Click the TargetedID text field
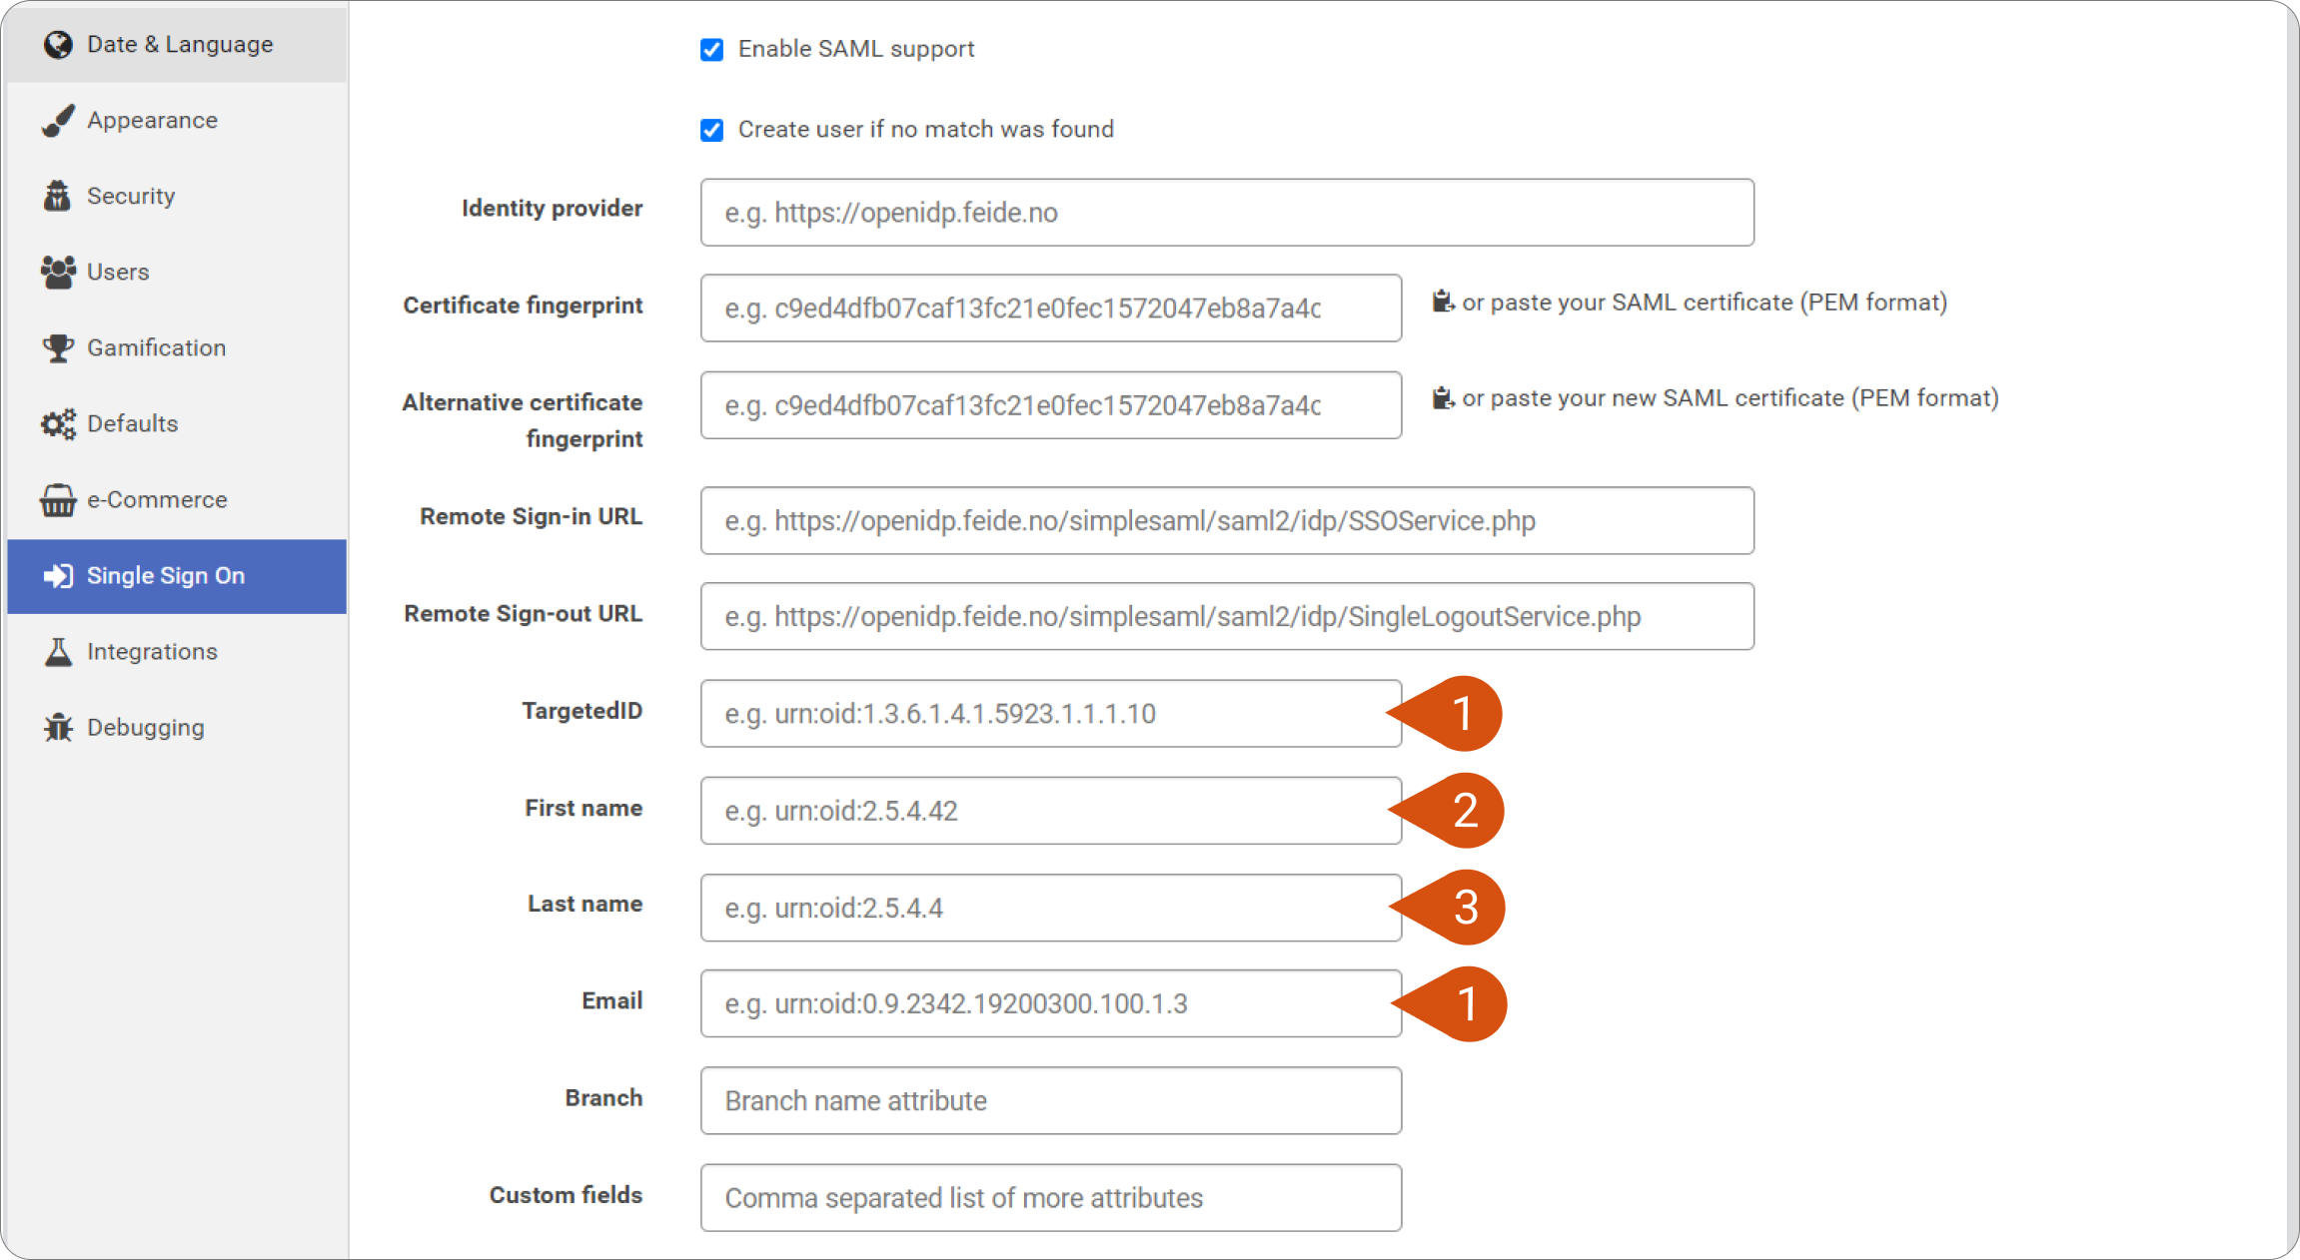Image resolution: width=2300 pixels, height=1260 pixels. pyautogui.click(x=1051, y=714)
